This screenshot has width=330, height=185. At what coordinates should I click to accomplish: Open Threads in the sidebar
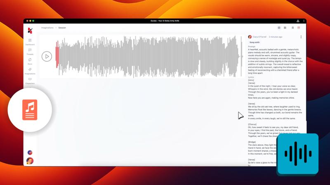30,52
